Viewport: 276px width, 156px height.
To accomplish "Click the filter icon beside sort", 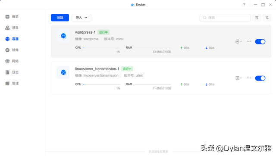I will tap(267, 18).
